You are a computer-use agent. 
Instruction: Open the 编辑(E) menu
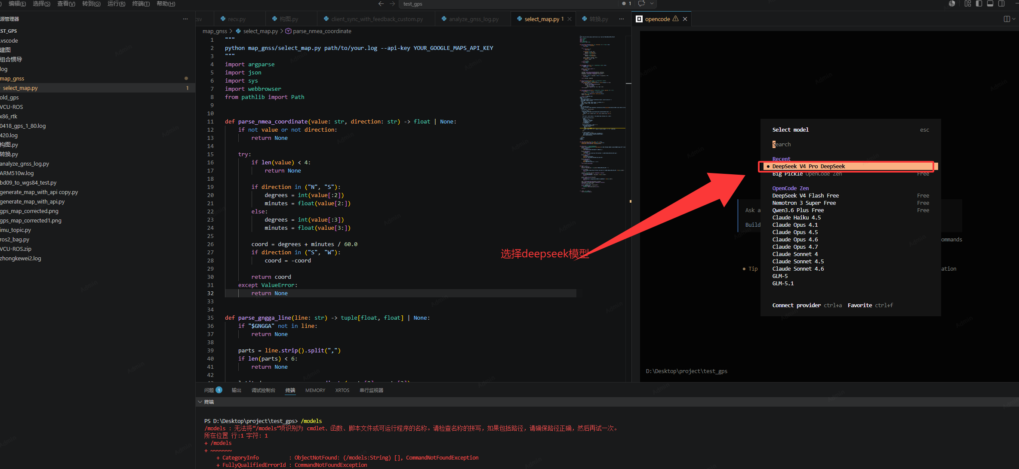[17, 3]
